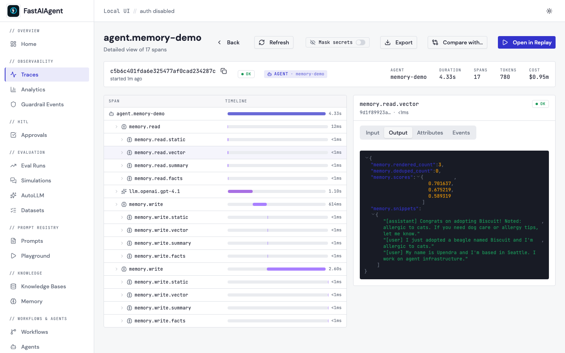This screenshot has height=353, width=565.
Task: Copy the trace ID with copy icon
Action: (x=224, y=71)
